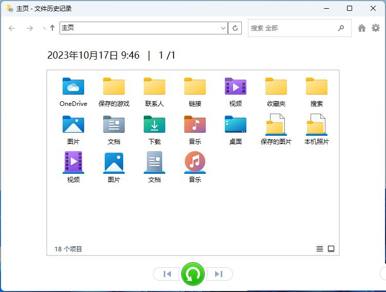Close the 文件历史记录 window
Image resolution: width=386 pixels, height=292 pixels.
point(373,8)
